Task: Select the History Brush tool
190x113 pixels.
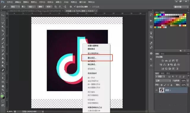Action: [x=3, y=50]
